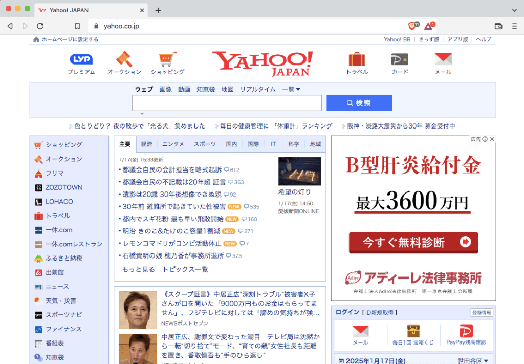Switch to the 国際 news tab
The width and height of the screenshot is (524, 364).
click(253, 144)
